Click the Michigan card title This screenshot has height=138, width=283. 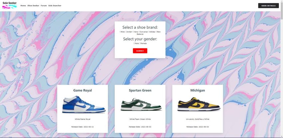(198, 90)
